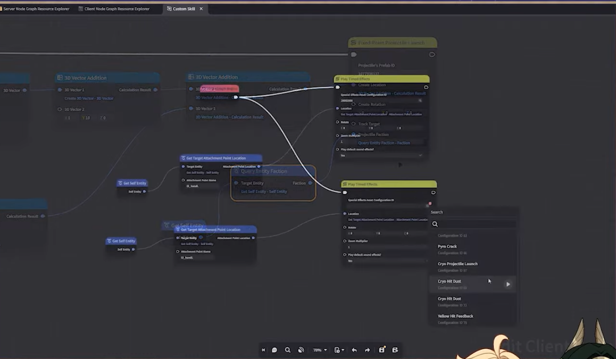Click the Rotate pin on the lower Play Timed Effects
The height and width of the screenshot is (359, 616).
pyautogui.click(x=345, y=228)
